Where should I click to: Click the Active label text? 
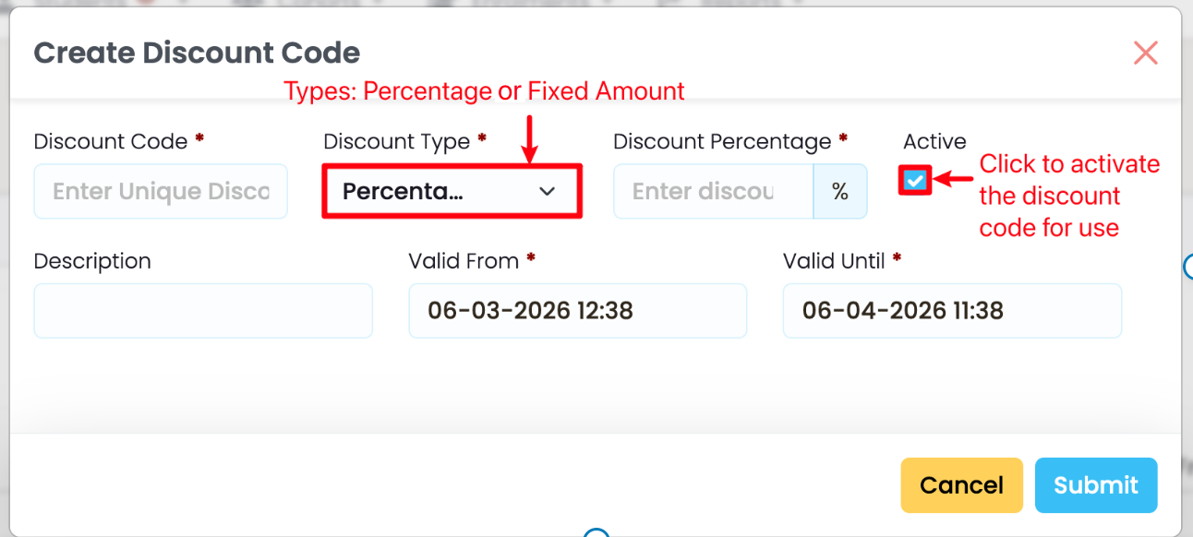934,142
